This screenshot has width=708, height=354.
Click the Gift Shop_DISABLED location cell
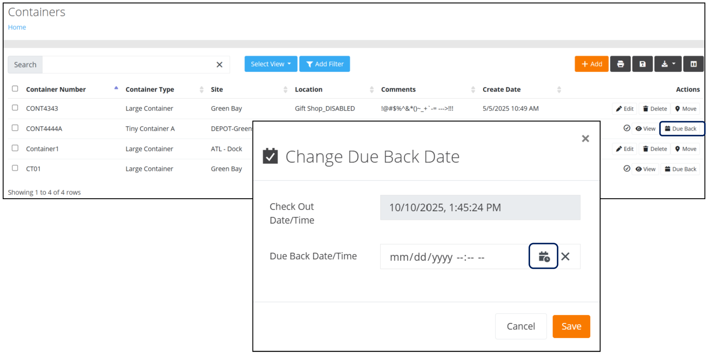point(325,109)
